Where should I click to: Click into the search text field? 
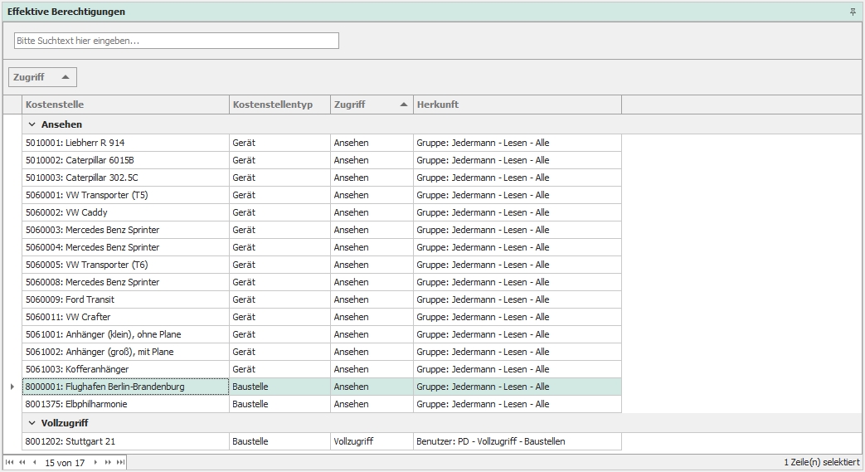coord(176,41)
